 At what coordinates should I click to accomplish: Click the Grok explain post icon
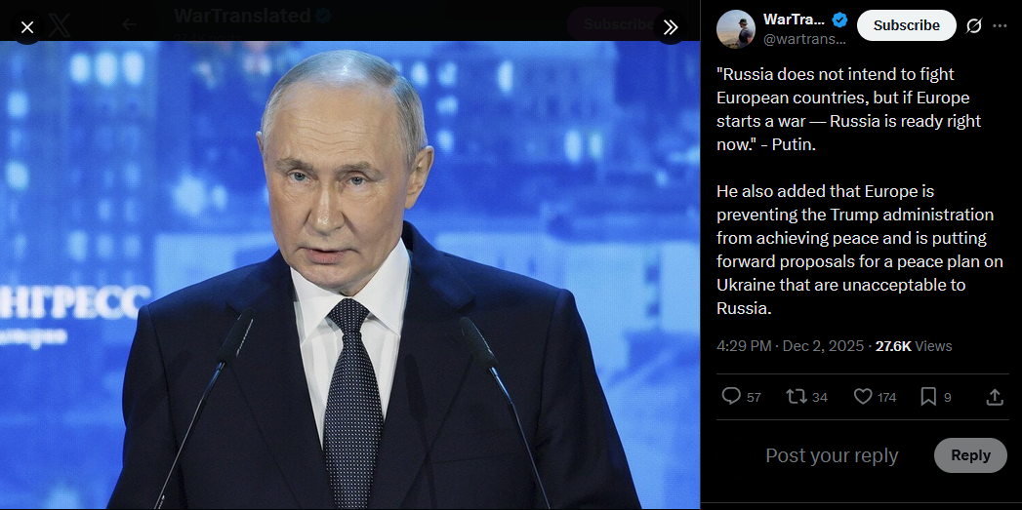[973, 25]
